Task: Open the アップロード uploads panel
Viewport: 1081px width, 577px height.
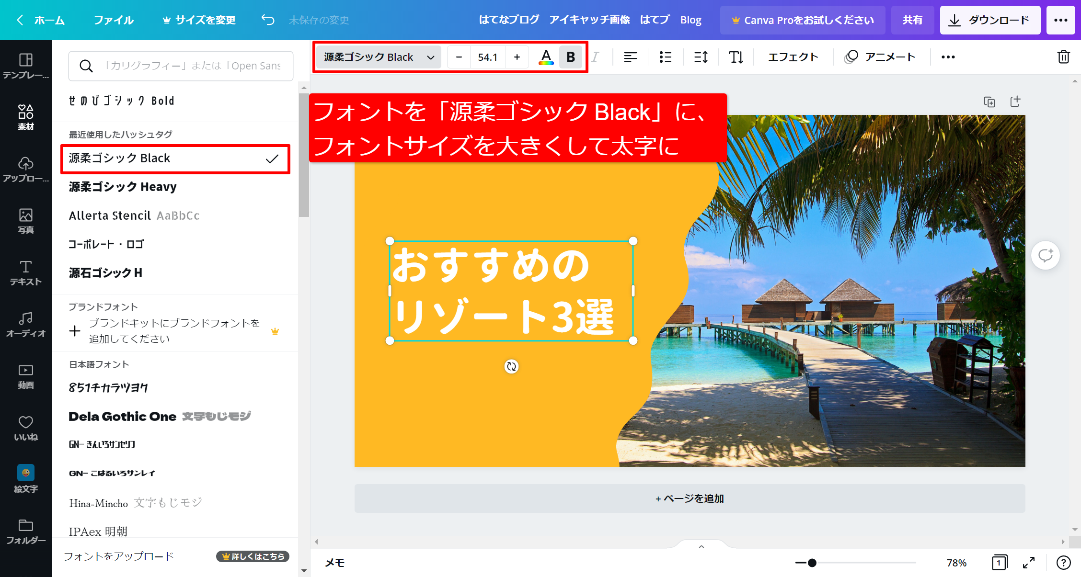Action: (25, 169)
